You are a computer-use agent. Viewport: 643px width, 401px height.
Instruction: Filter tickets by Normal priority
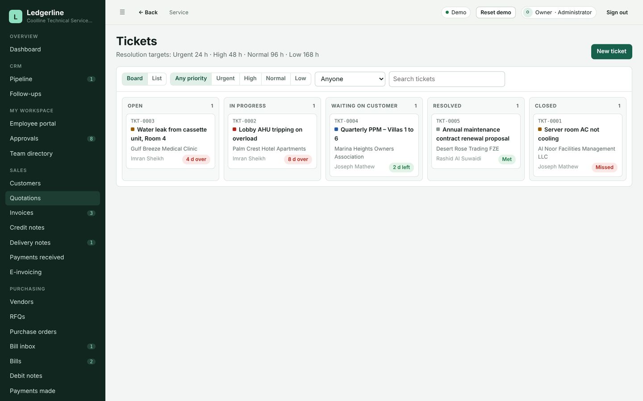(276, 78)
